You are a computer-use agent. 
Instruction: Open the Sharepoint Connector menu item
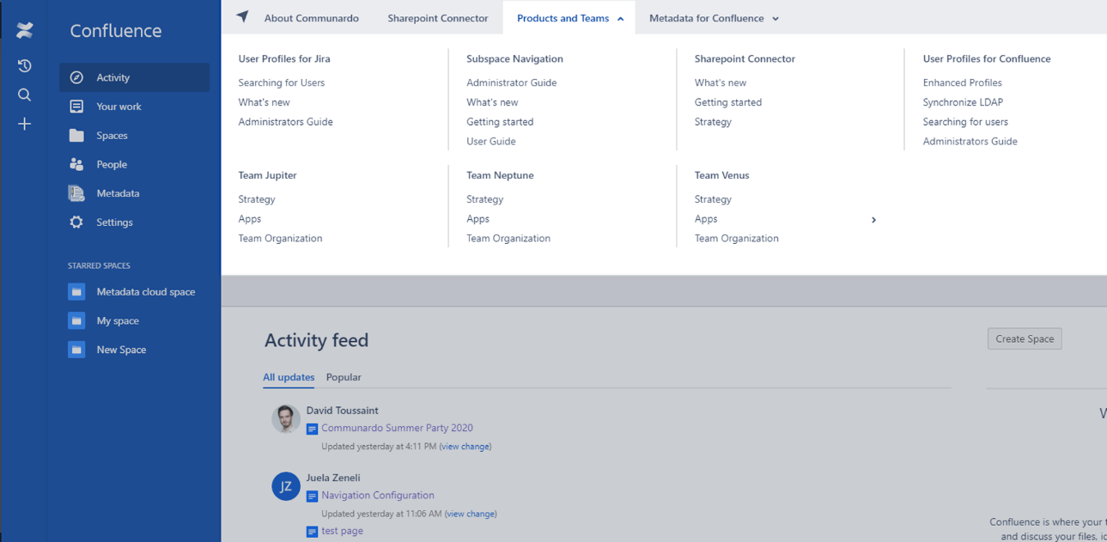pos(437,18)
